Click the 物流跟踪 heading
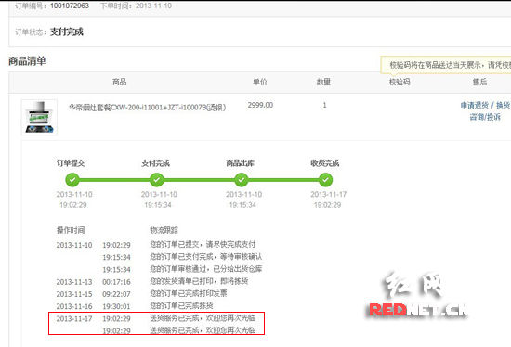Screen dimensions: 511x347 (164, 230)
